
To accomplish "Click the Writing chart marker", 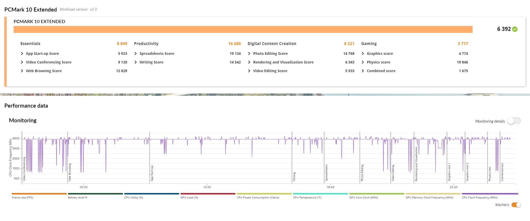I will tap(294, 177).
